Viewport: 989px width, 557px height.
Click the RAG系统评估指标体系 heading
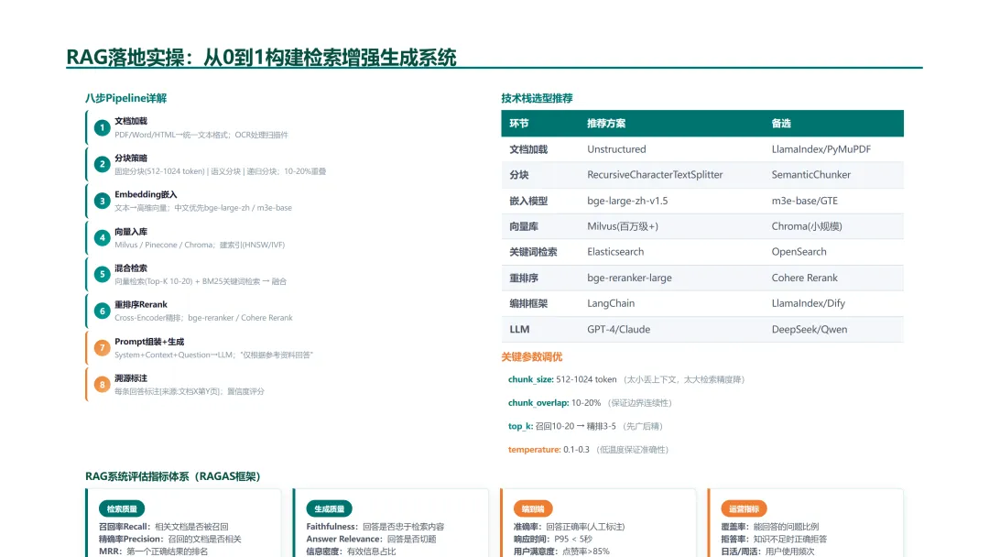point(173,476)
